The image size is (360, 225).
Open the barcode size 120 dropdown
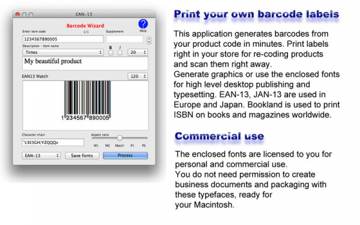click(x=138, y=76)
